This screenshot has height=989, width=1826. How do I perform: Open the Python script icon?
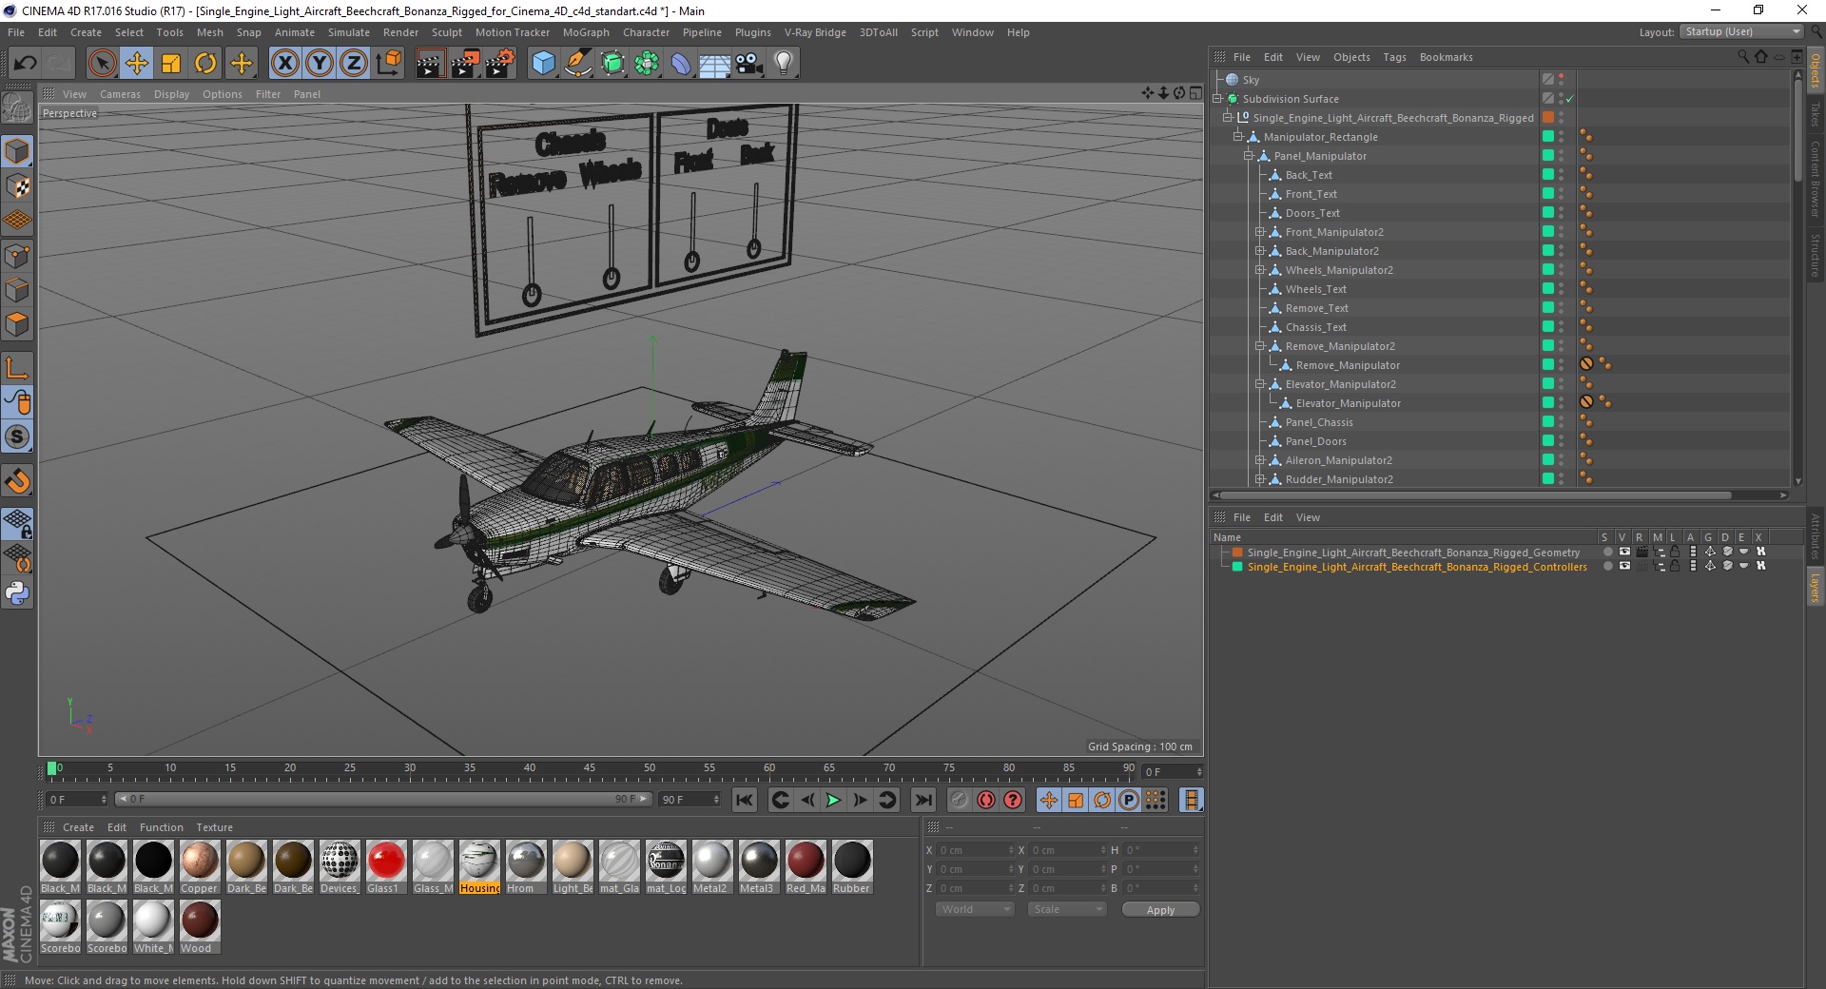17,593
